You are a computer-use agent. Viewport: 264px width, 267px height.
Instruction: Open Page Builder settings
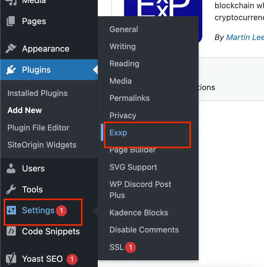[133, 150]
